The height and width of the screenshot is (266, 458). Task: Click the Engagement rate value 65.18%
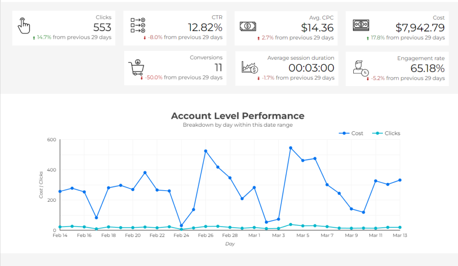[428, 68]
